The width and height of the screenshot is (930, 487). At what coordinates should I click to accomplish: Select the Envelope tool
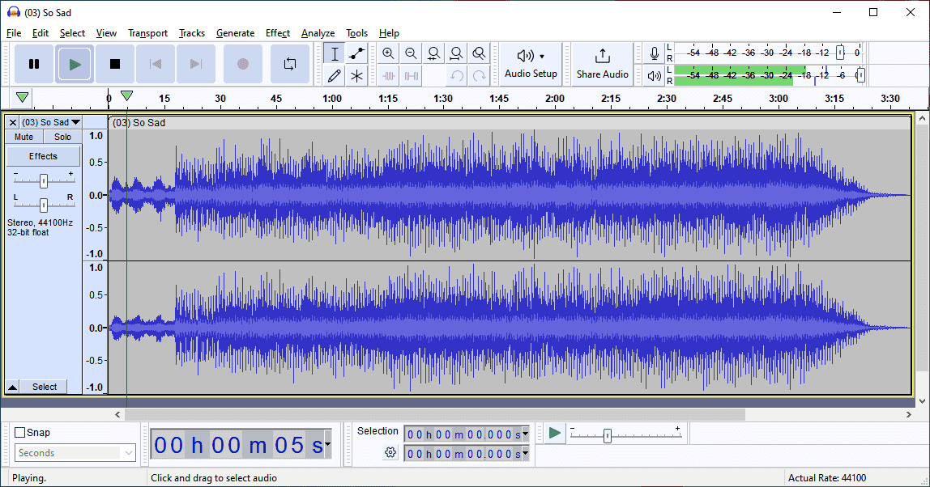[356, 54]
